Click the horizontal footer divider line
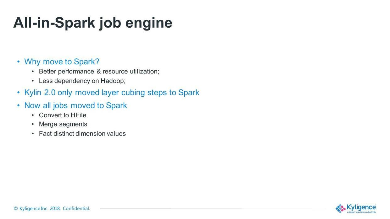 pos(213,209)
